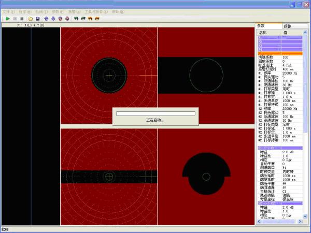Select the F4 row in the parameter list
This screenshot has height=233, width=311.
[280, 50]
